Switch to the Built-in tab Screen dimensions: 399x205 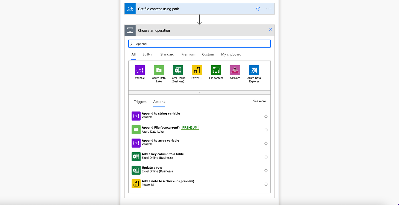coord(148,54)
